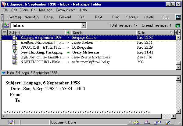Open Mailbox icon in status bar

click(x=147, y=123)
